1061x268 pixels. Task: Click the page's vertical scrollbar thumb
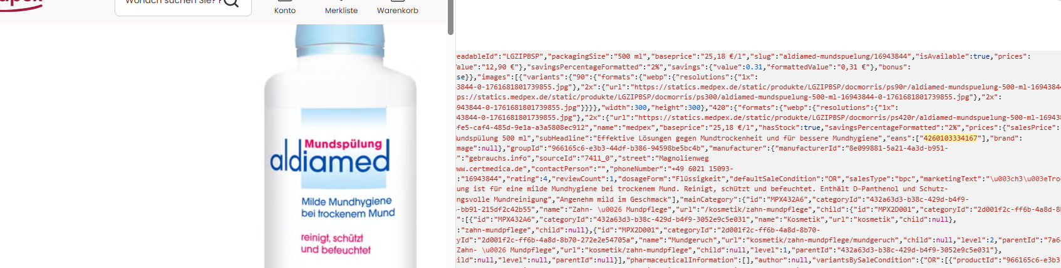point(450,17)
